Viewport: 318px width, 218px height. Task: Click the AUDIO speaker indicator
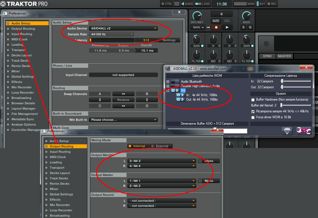point(187,4)
